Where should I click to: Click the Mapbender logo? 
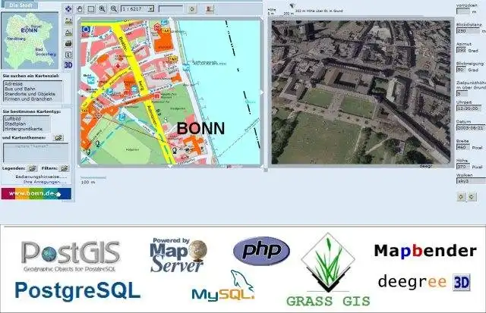(x=425, y=251)
